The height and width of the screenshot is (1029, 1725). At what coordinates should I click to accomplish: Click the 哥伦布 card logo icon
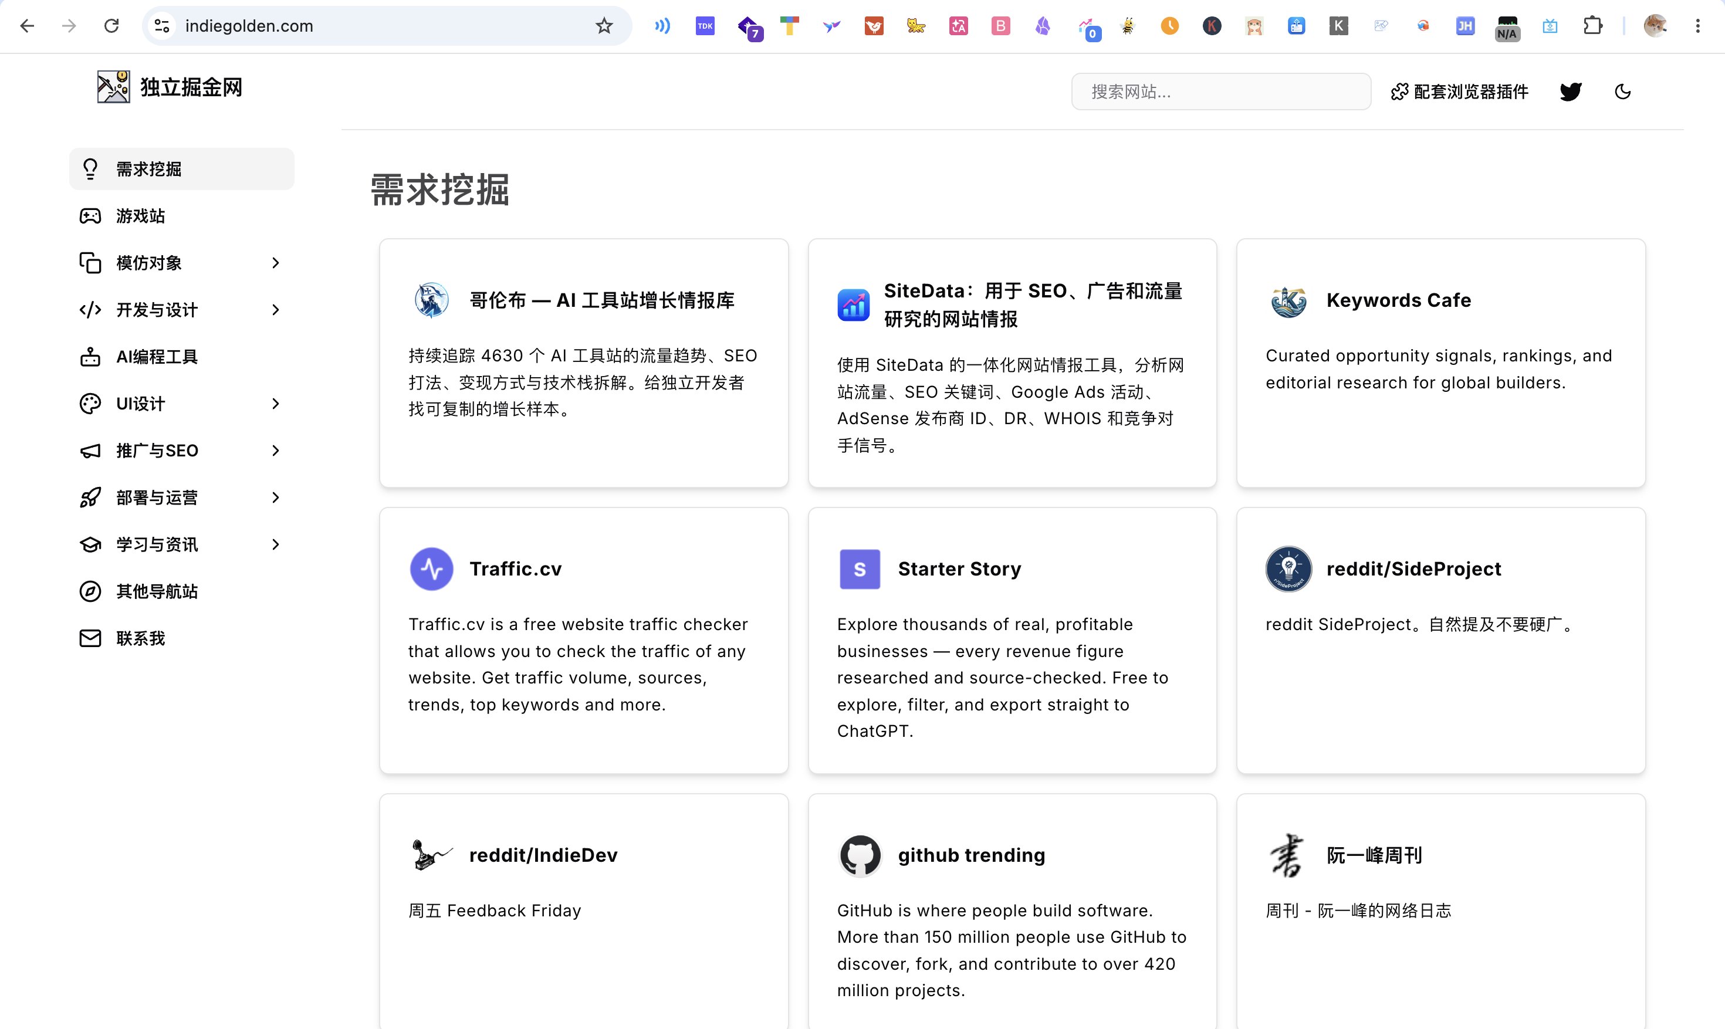[431, 300]
